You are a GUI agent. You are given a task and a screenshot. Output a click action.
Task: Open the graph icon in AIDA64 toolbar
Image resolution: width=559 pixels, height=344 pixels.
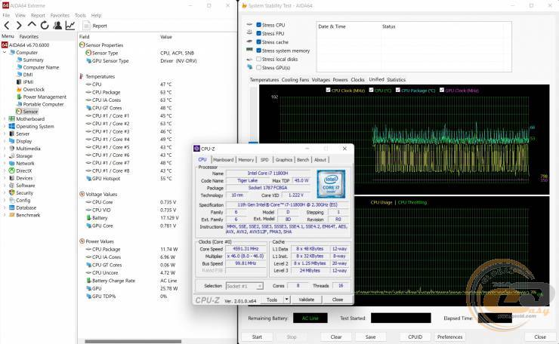70,26
